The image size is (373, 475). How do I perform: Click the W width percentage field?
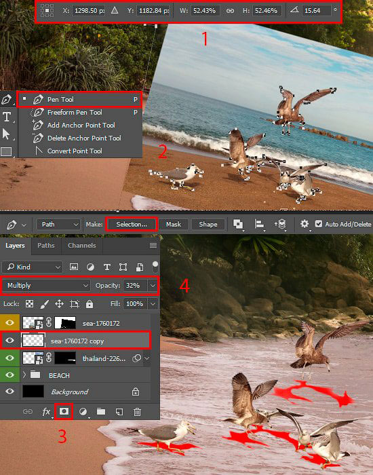click(205, 11)
